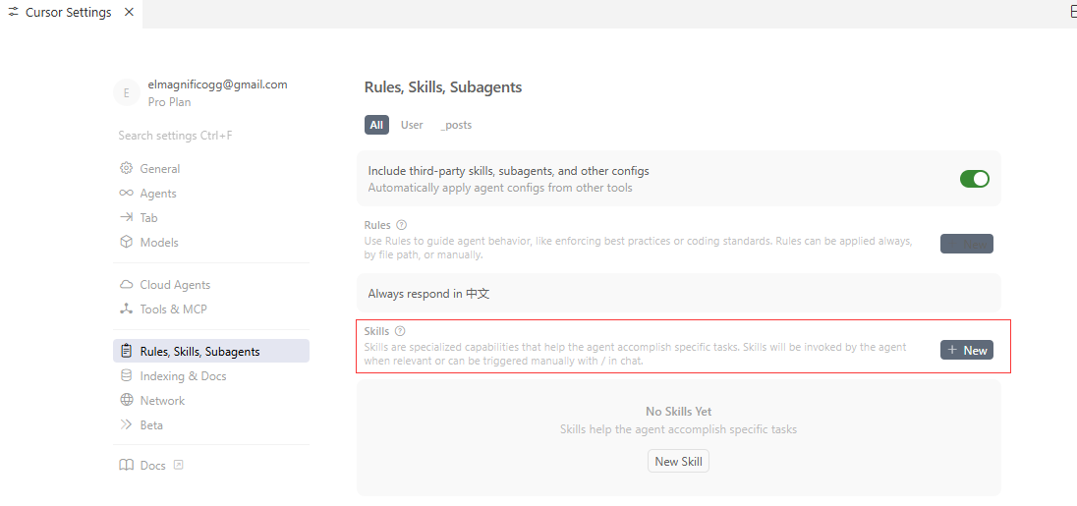Open Network globe icon section
Screen dimensions: 1077x506
click(126, 401)
